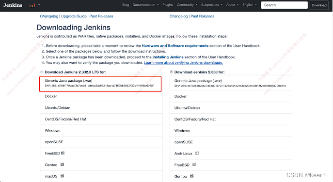Image resolution: width=333 pixels, height=182 pixels.
Task: Open the Documentation dropdown menu
Action: click(146, 5)
